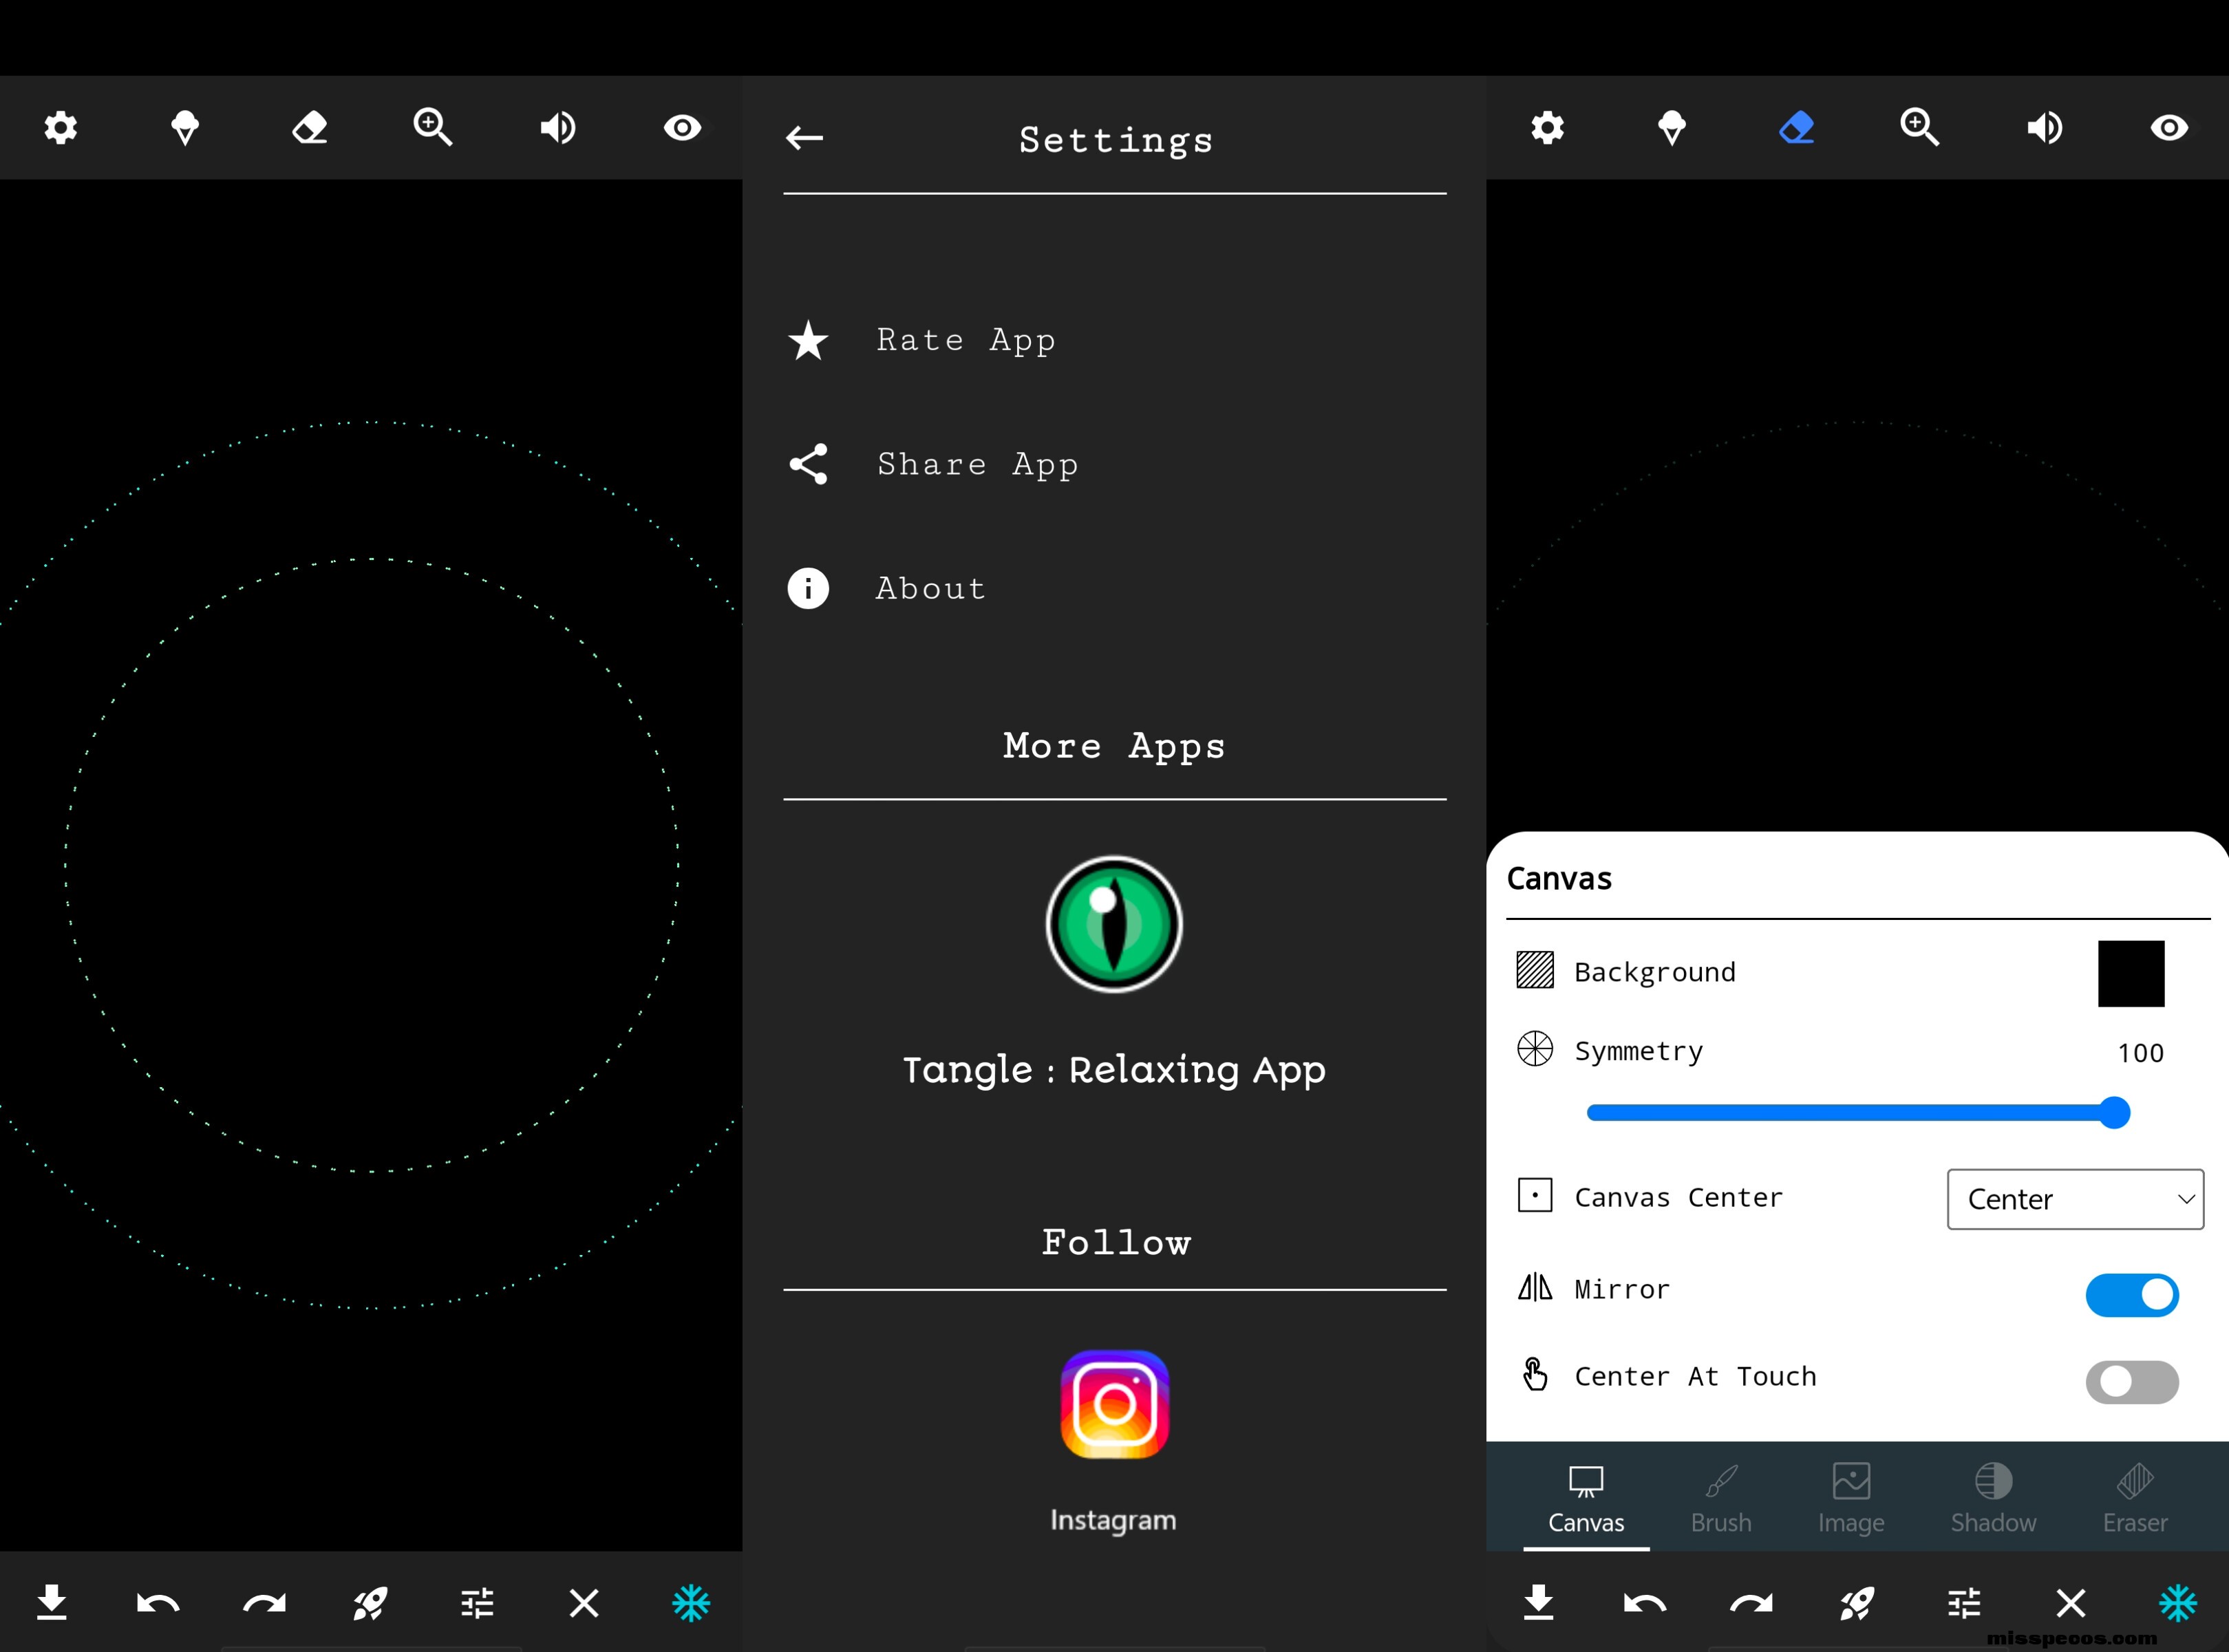Enable the Center At Touch toggle
Viewport: 2229px width, 1652px height.
[x=2131, y=1382]
